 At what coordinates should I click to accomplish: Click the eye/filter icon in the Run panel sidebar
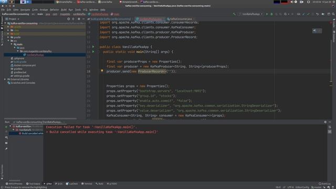tap(6, 138)
